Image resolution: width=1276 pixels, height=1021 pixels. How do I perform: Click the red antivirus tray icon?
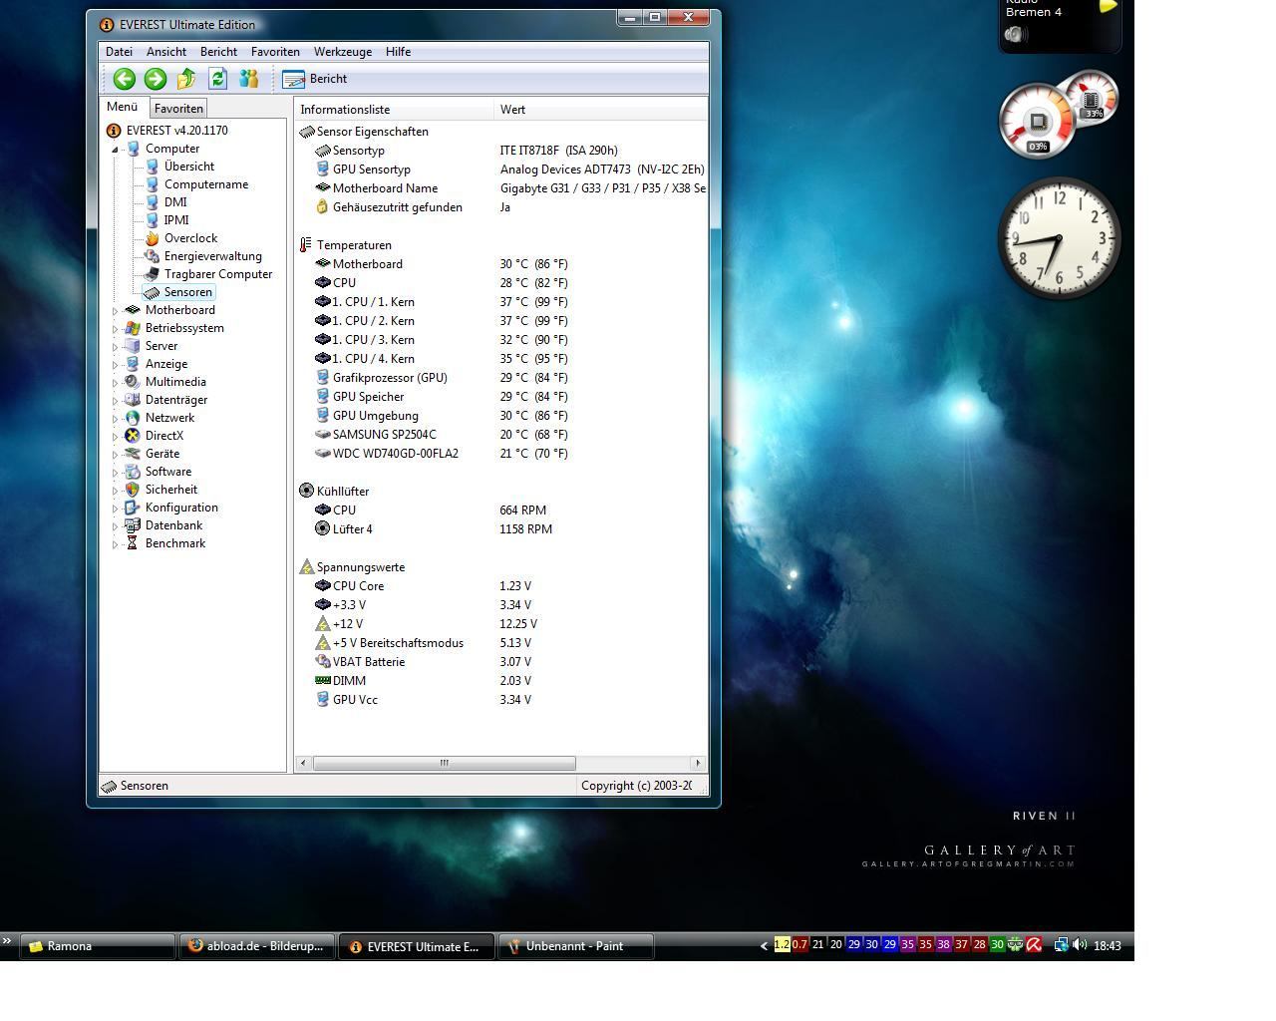click(x=1035, y=945)
